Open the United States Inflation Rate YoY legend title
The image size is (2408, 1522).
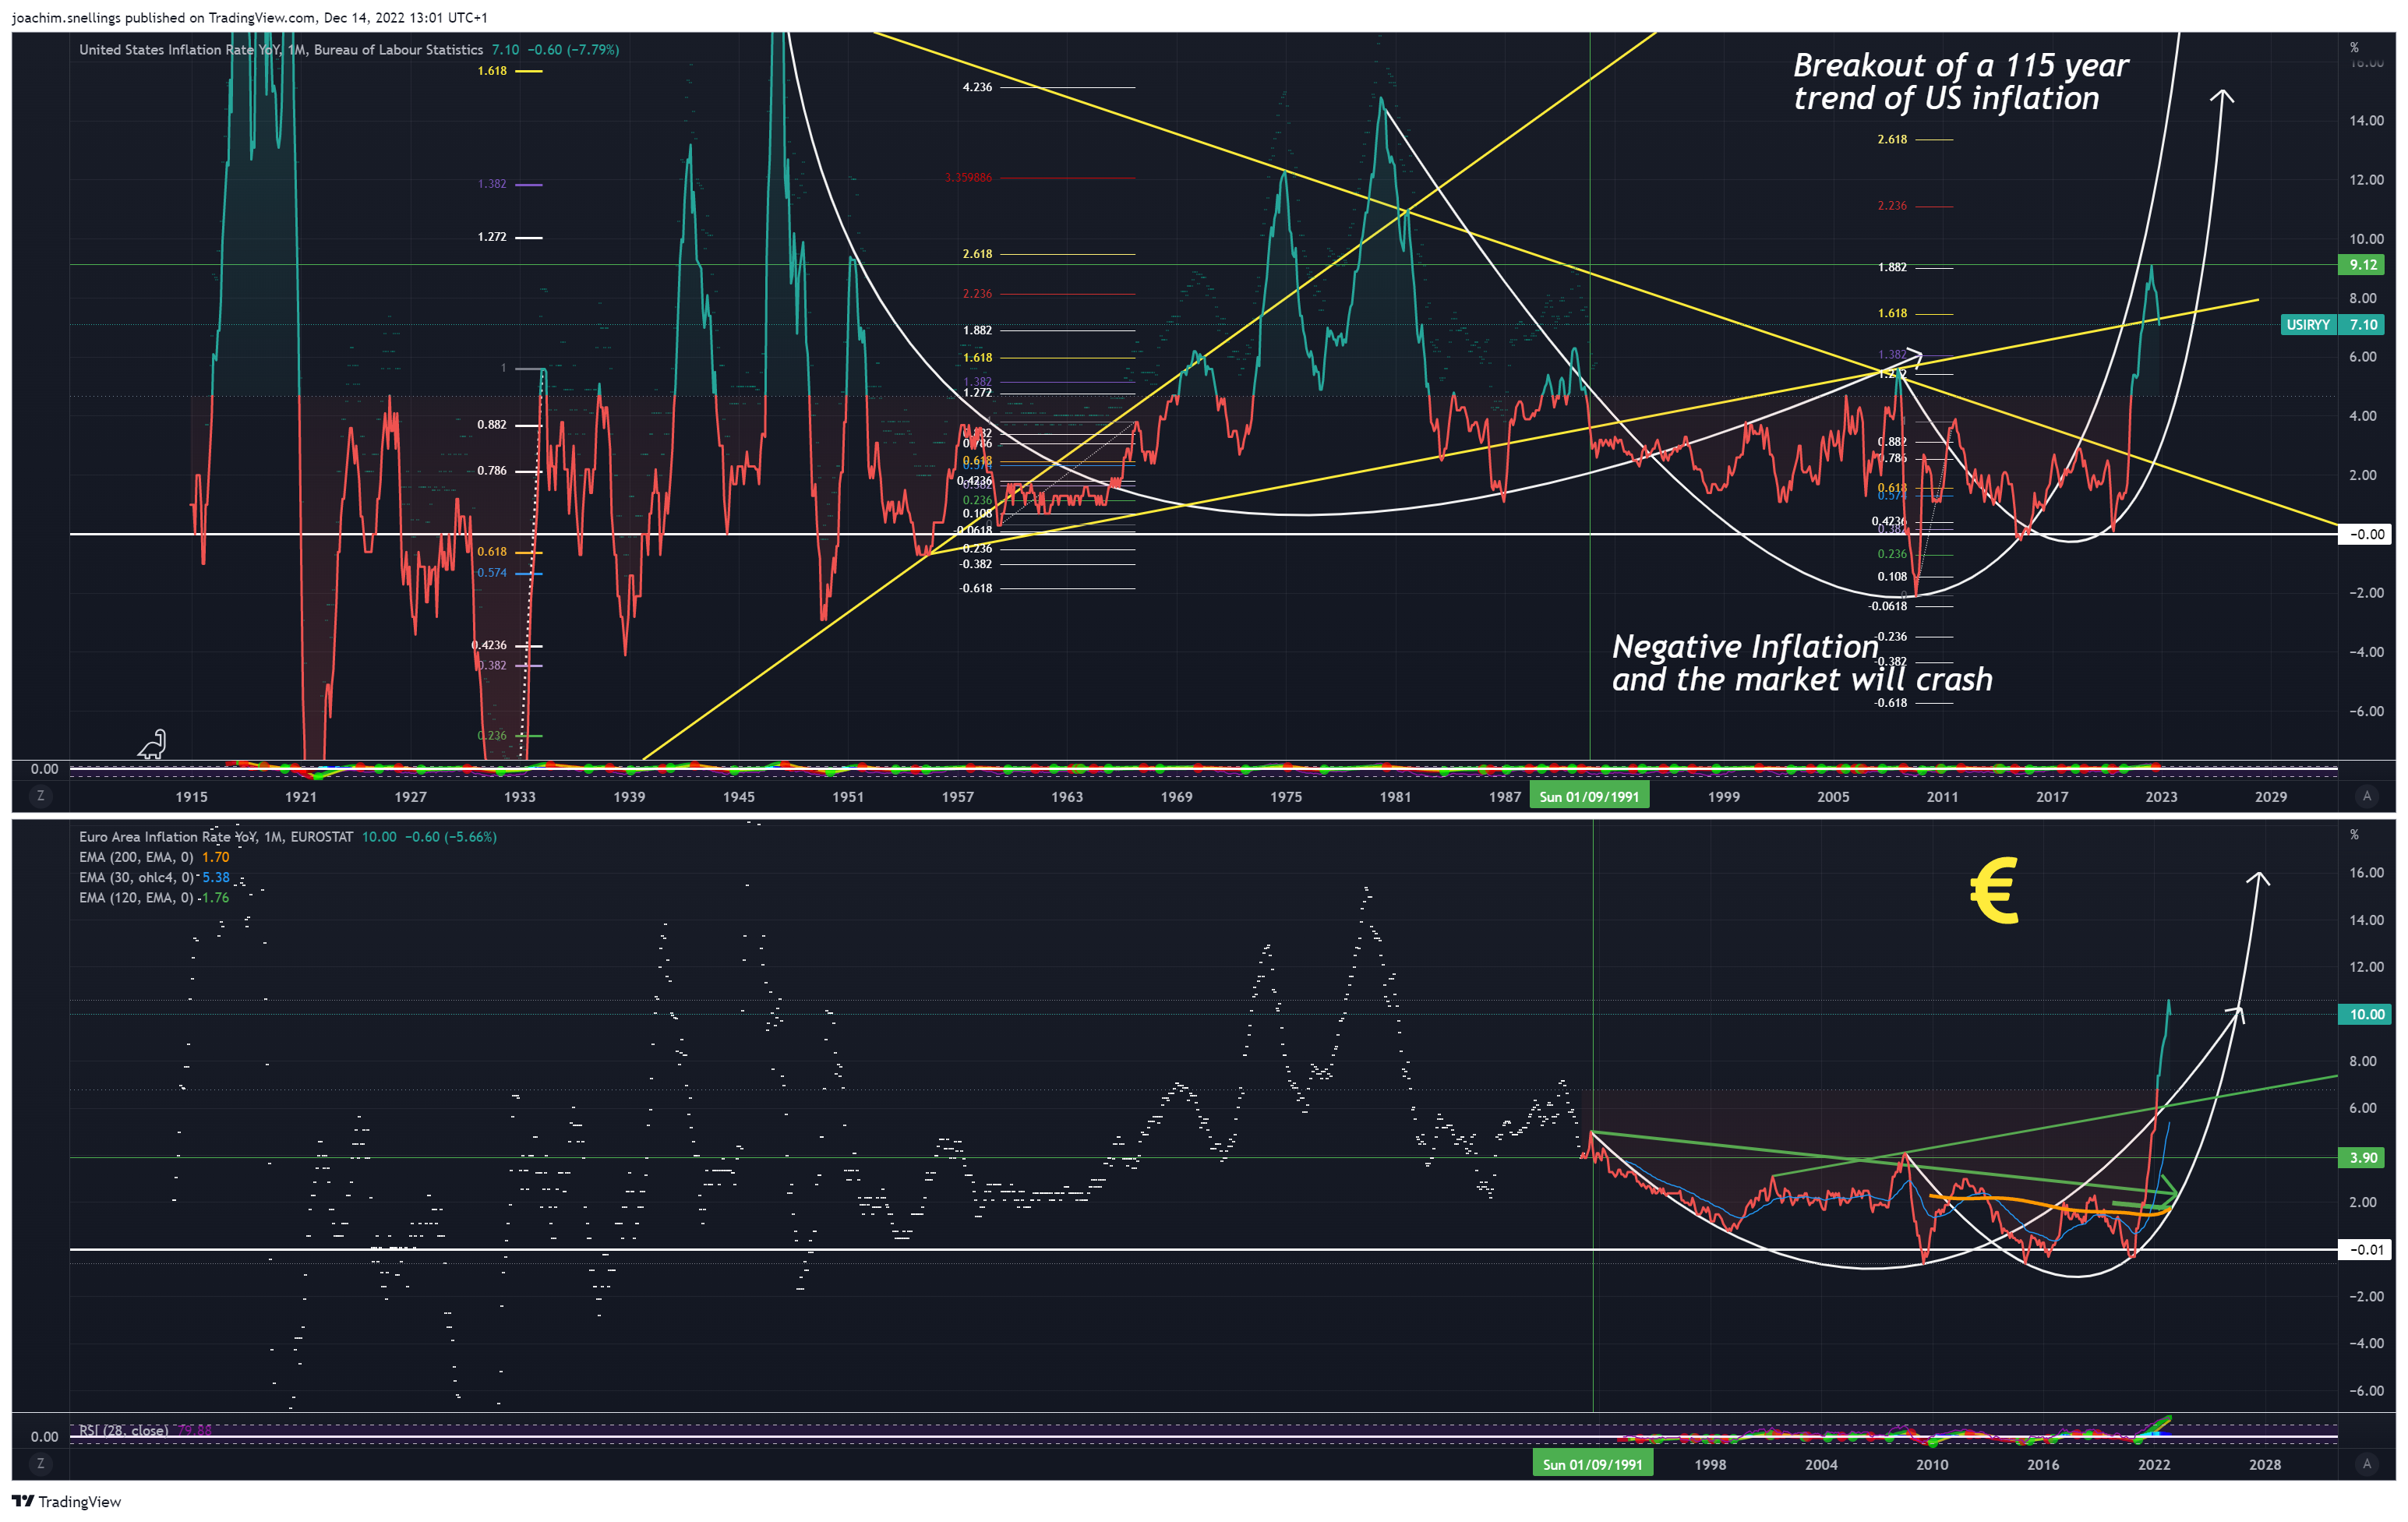pos(281,49)
